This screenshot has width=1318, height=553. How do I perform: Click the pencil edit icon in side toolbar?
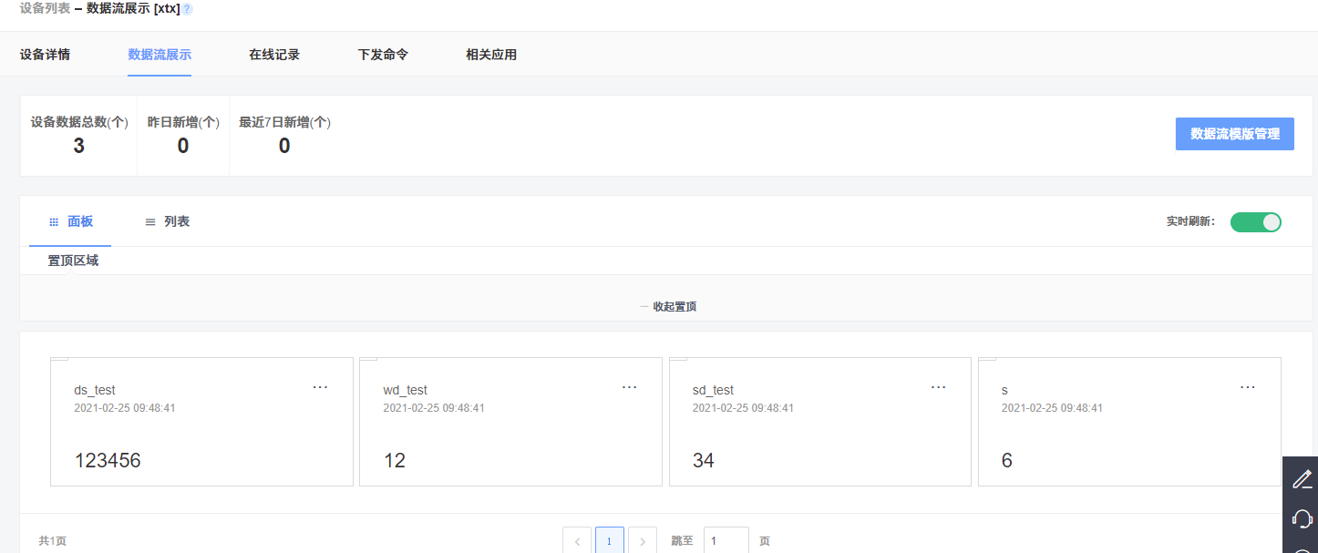pyautogui.click(x=1302, y=478)
